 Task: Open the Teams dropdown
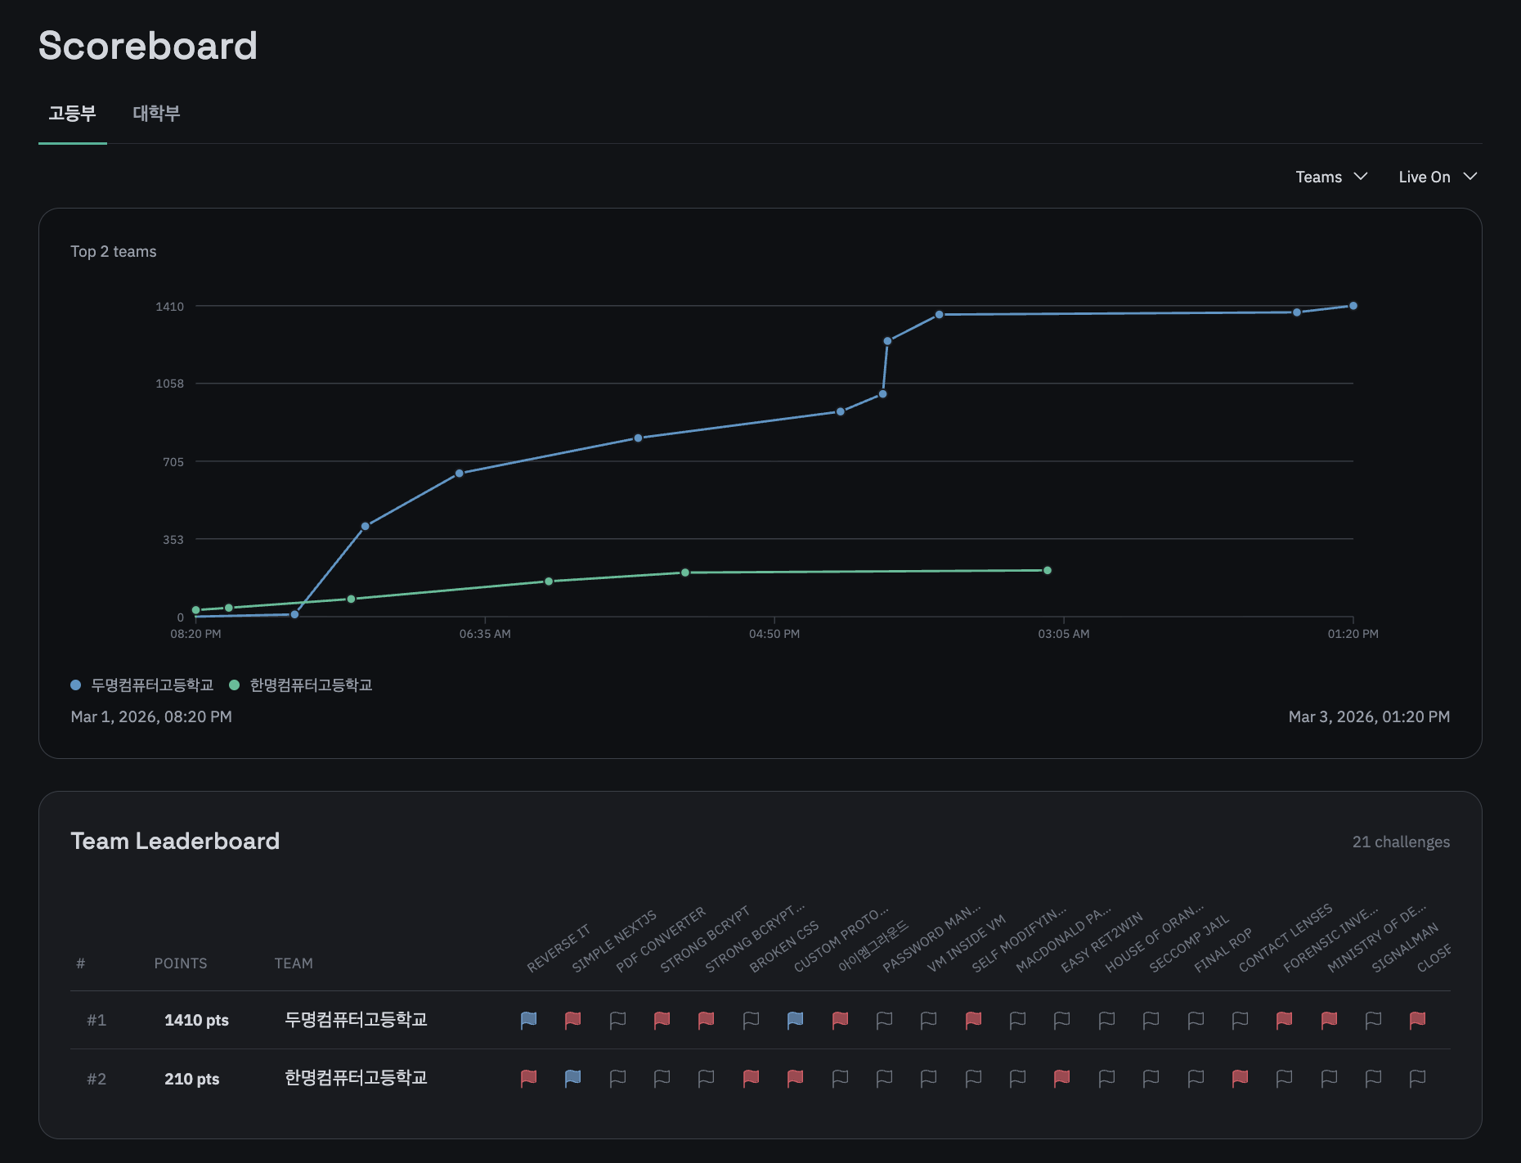pos(1330,177)
